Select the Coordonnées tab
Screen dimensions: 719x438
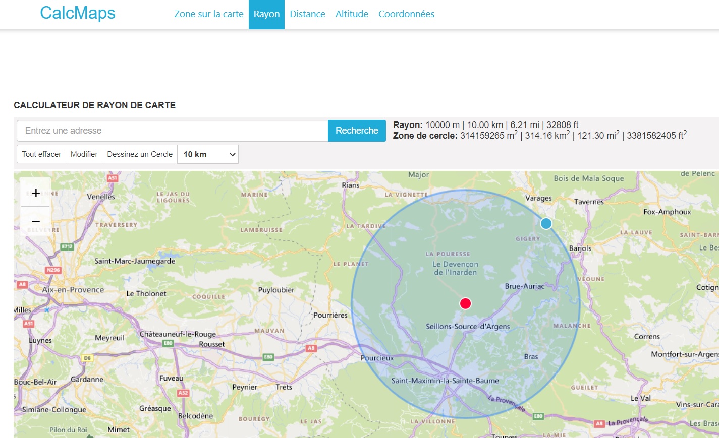pyautogui.click(x=406, y=14)
